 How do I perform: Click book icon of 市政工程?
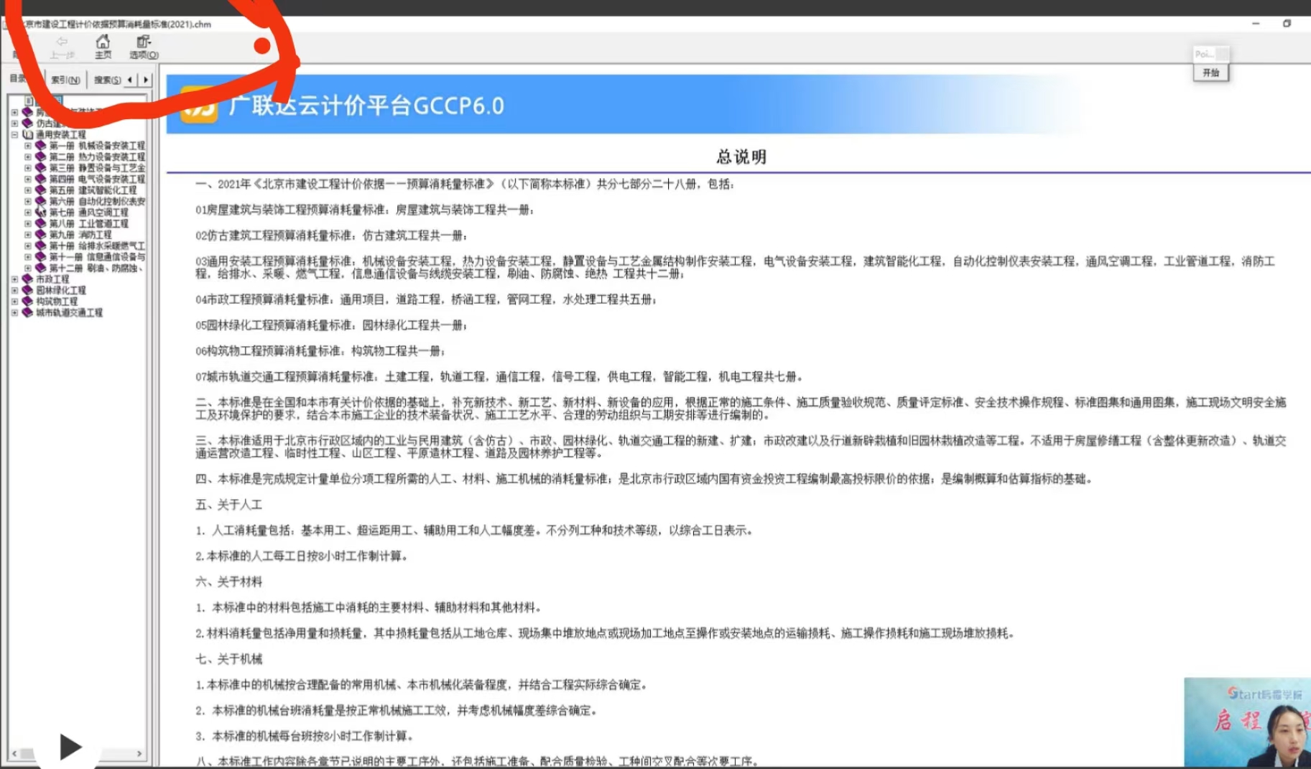click(28, 279)
